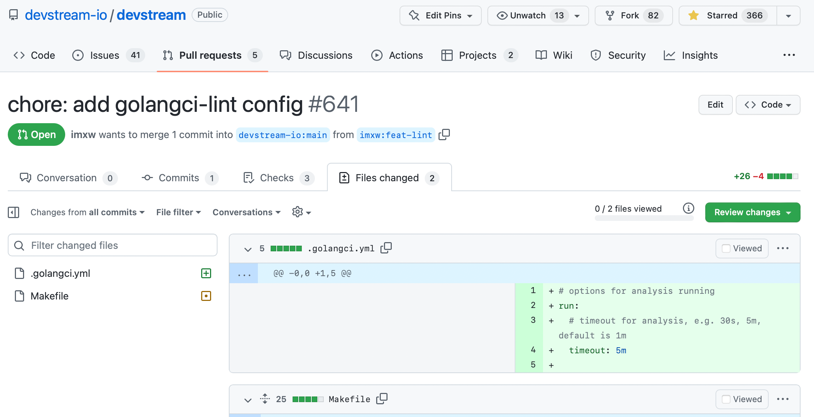
Task: Collapse the .golangci.yml diff with its chevron
Action: click(x=248, y=249)
